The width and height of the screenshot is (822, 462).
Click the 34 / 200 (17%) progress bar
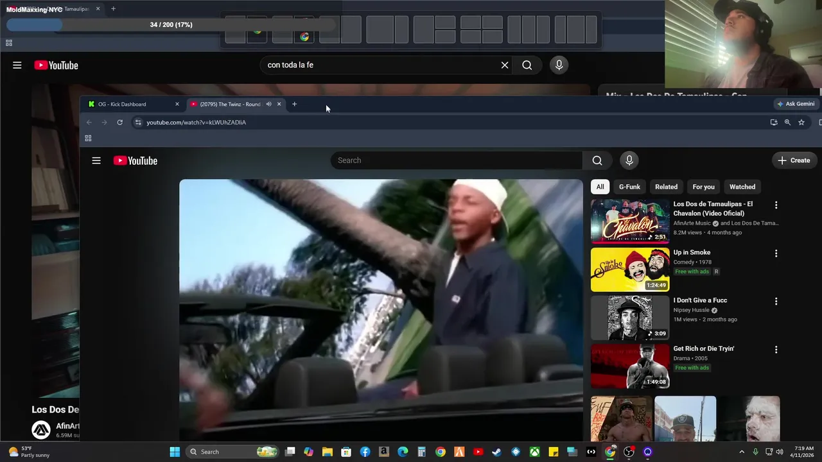click(171, 24)
